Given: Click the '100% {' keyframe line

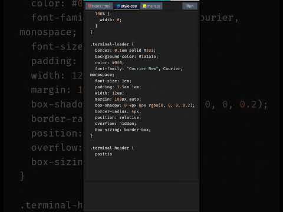Looking at the screenshot, I should pos(102,14).
